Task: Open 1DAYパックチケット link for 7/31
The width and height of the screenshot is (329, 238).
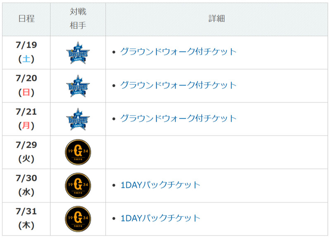Action: pyautogui.click(x=160, y=218)
